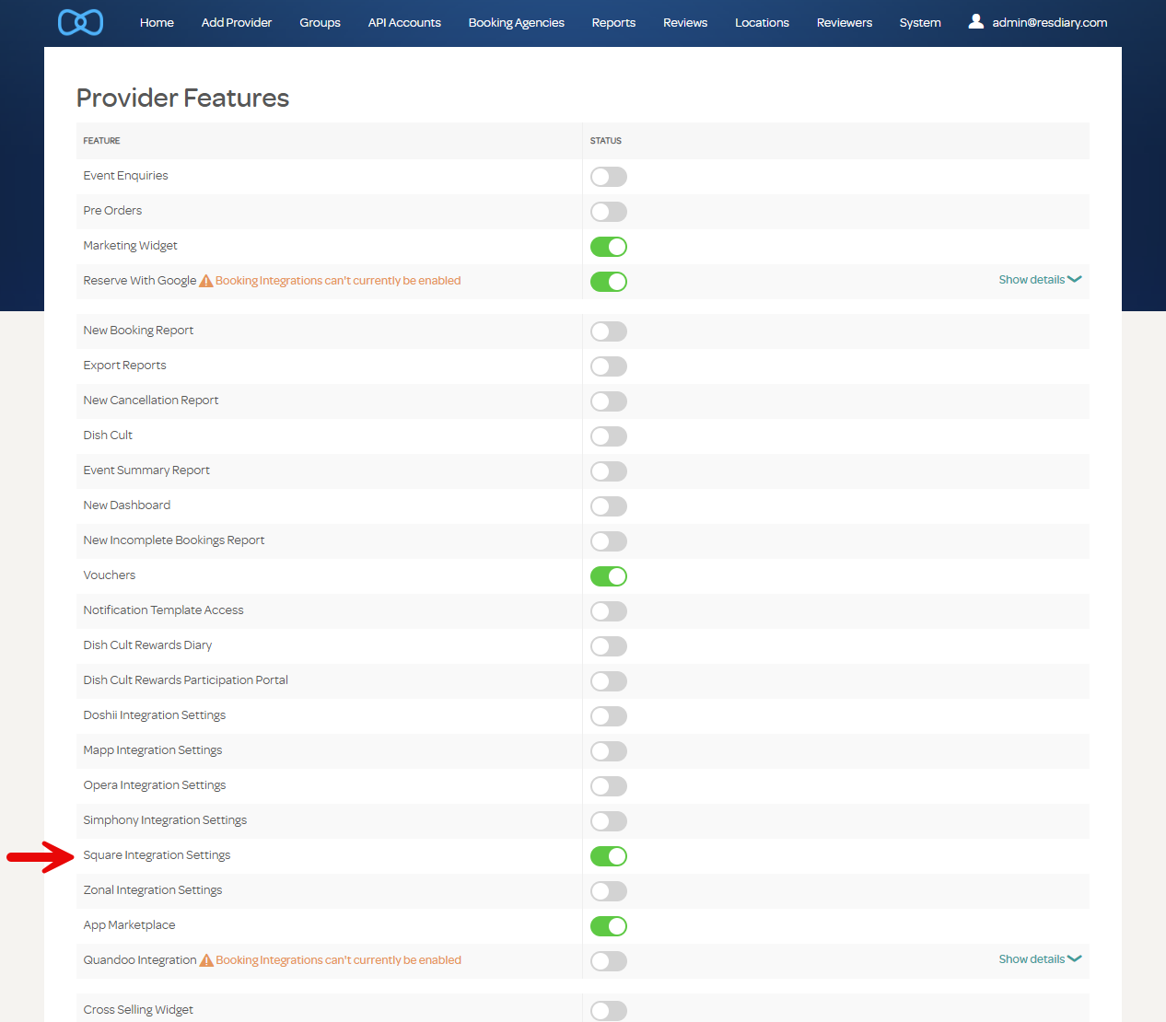Click the App Marketplace feature label
The height and width of the screenshot is (1022, 1166).
(x=129, y=925)
